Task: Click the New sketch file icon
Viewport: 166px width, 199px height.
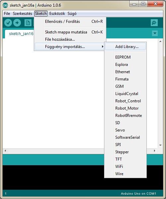Action: [28, 23]
